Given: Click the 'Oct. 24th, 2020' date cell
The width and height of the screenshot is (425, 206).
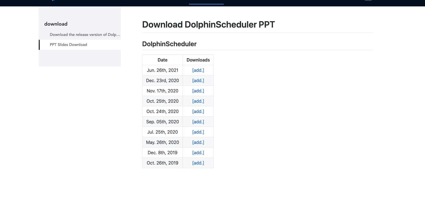Looking at the screenshot, I should (163, 111).
